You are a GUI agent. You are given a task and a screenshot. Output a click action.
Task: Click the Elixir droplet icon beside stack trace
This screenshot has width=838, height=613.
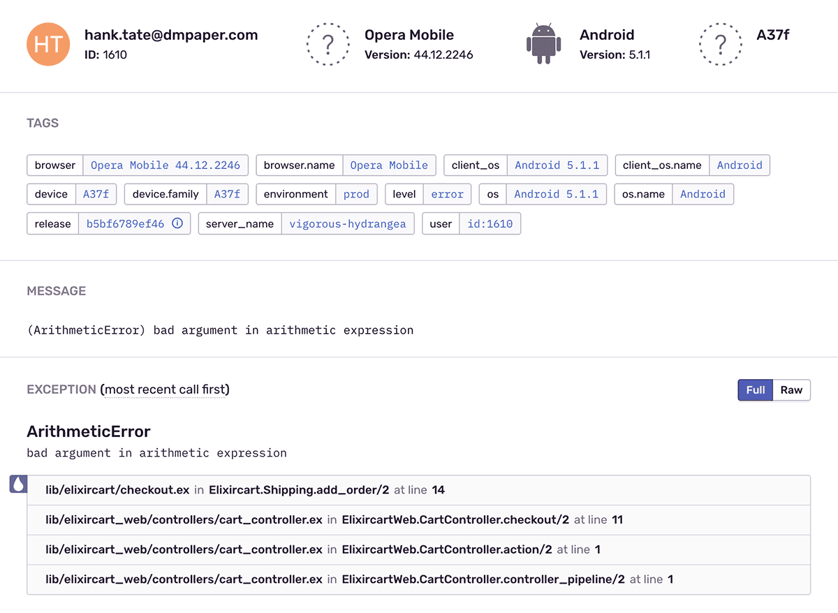[18, 484]
